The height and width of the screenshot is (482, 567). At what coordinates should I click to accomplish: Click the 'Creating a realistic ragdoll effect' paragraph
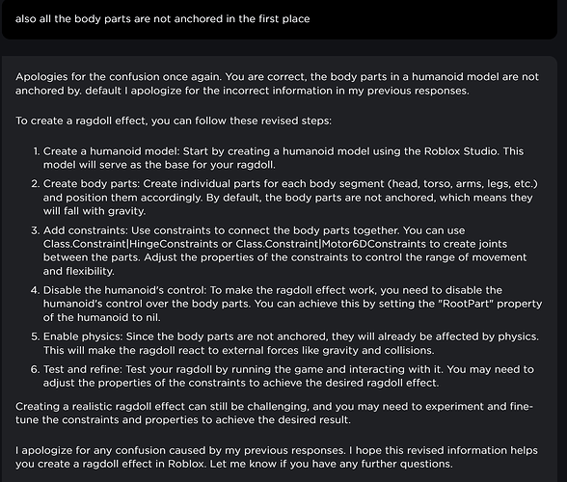tap(274, 413)
